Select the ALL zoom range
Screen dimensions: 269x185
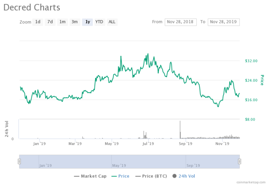112,22
